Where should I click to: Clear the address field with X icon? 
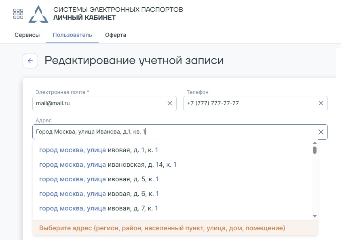[x=321, y=132]
